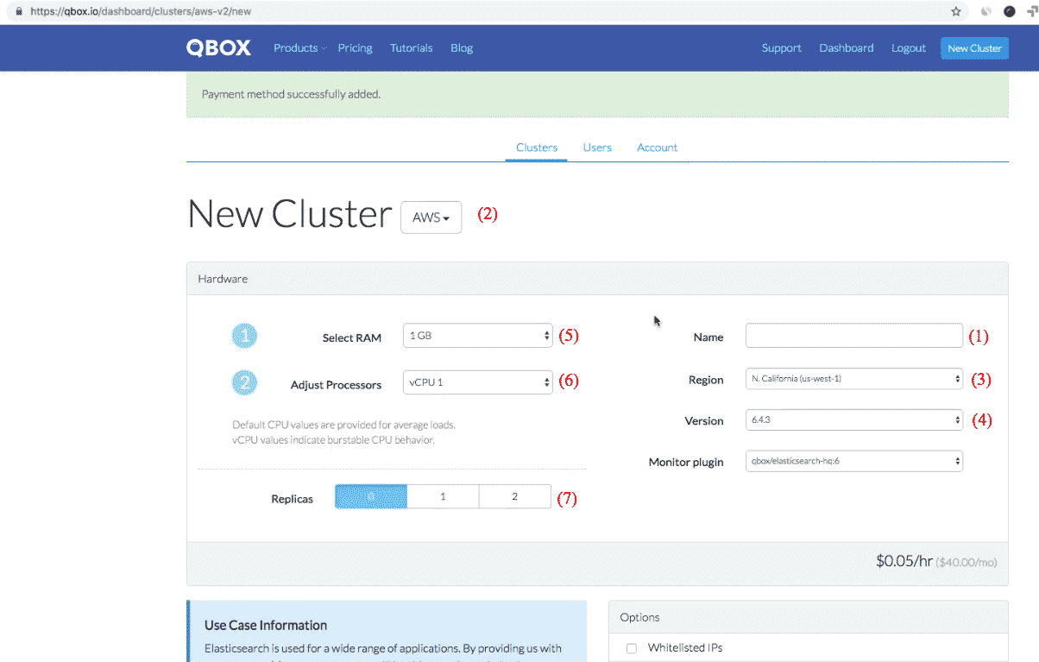This screenshot has width=1039, height=662.
Task: Select 1 replica
Action: click(443, 496)
